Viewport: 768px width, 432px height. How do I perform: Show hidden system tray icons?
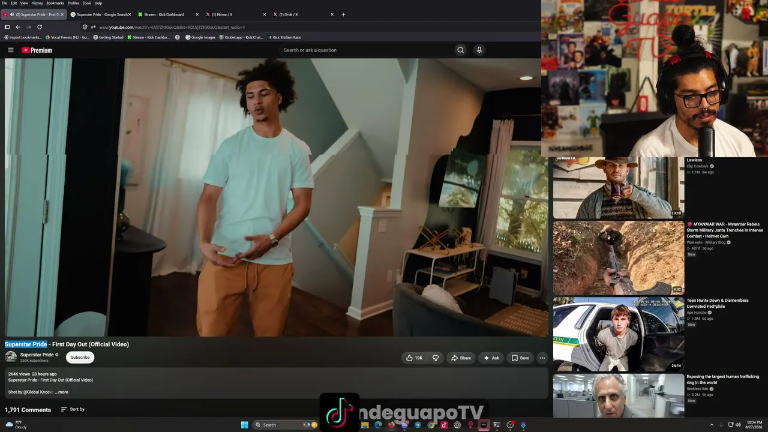[712, 425]
